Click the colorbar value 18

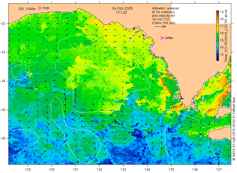[221, 19]
